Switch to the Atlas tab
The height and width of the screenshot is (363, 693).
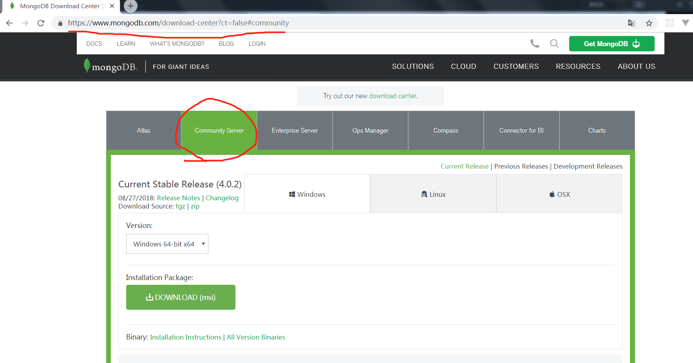pyautogui.click(x=144, y=131)
